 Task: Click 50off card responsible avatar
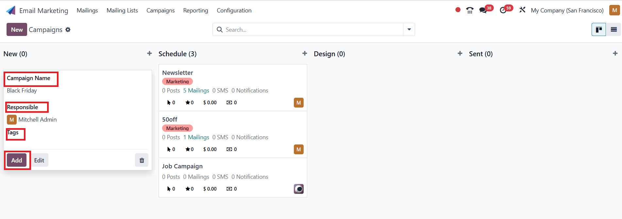point(299,149)
